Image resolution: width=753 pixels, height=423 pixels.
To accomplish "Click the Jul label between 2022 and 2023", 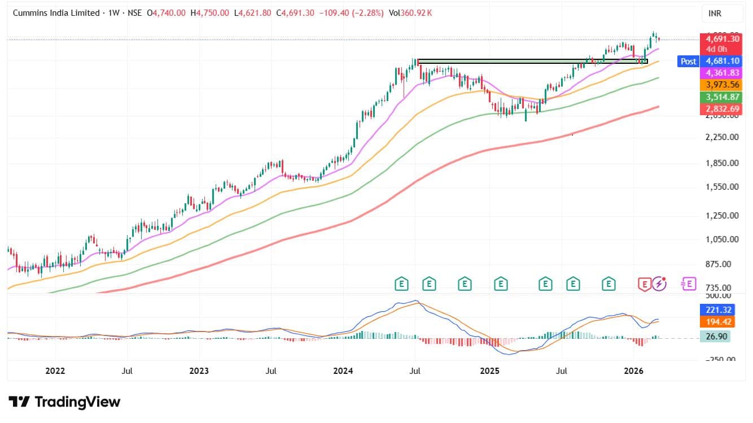I will click(127, 371).
